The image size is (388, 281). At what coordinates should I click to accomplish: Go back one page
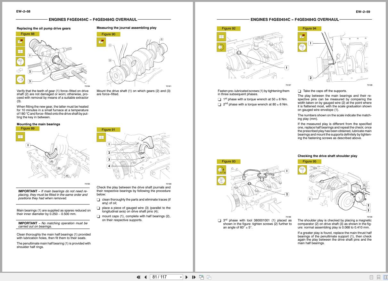(146, 277)
